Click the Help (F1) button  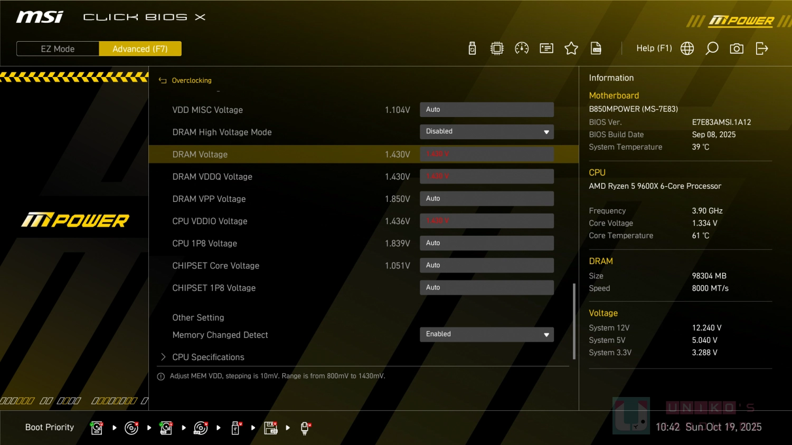tap(654, 49)
